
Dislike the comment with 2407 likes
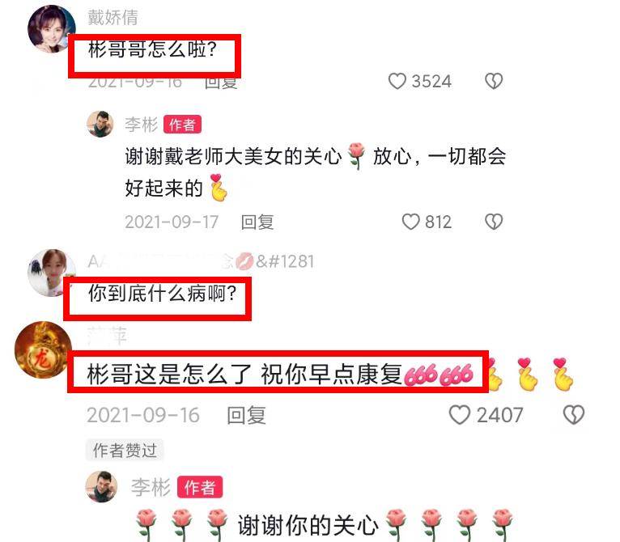(574, 415)
